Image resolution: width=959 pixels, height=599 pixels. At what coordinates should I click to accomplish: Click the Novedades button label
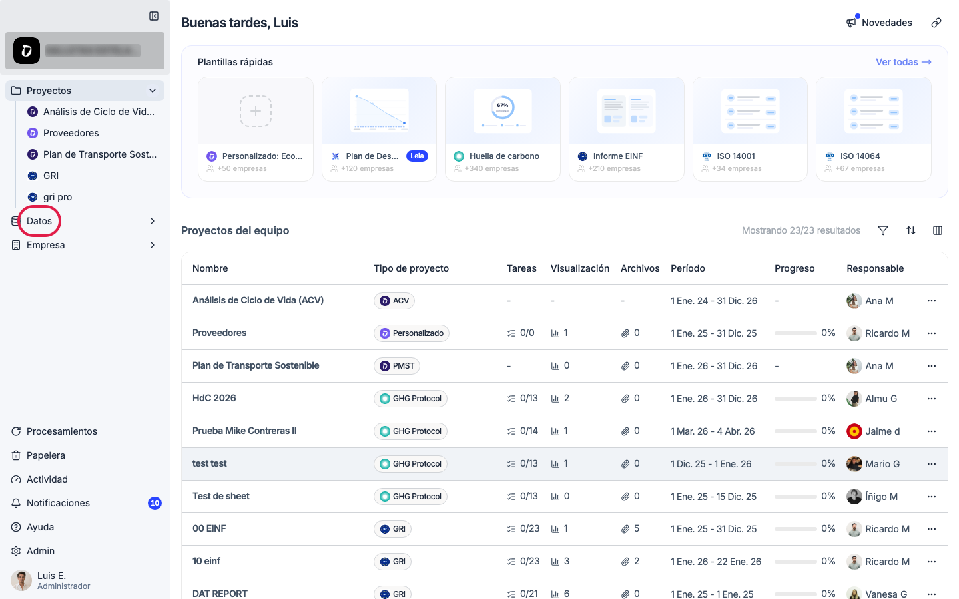tap(887, 23)
